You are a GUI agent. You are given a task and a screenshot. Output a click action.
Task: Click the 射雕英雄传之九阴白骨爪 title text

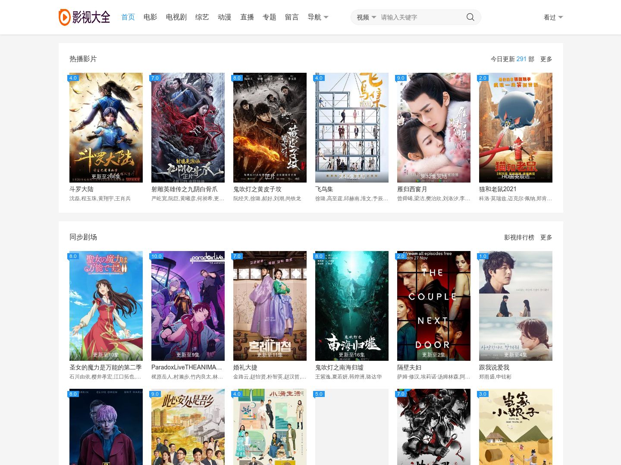coord(185,189)
